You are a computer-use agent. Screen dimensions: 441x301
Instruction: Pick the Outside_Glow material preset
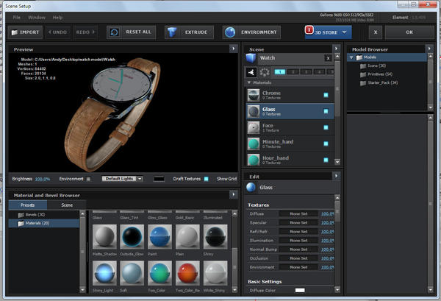(132, 237)
